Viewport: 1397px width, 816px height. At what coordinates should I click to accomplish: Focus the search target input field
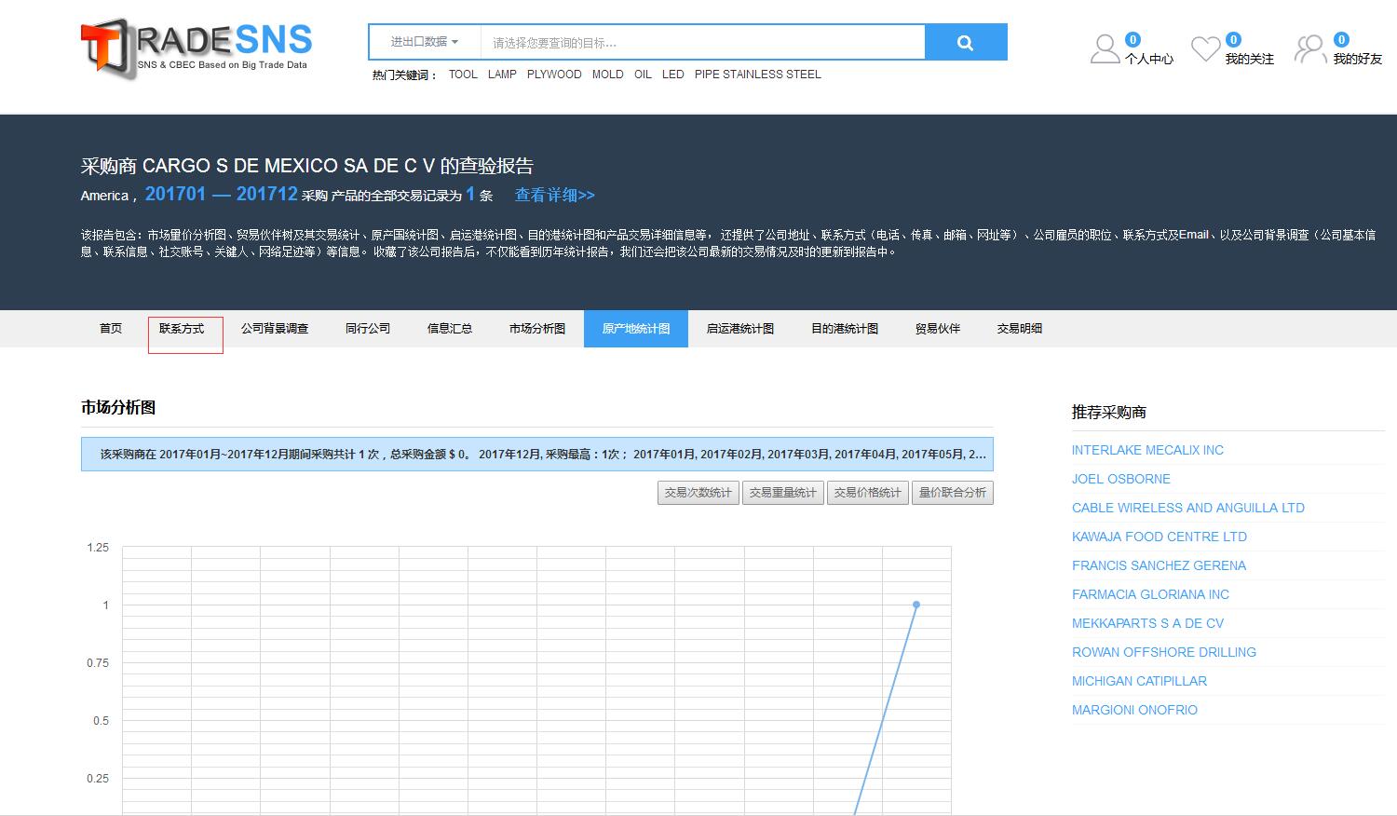pyautogui.click(x=702, y=42)
